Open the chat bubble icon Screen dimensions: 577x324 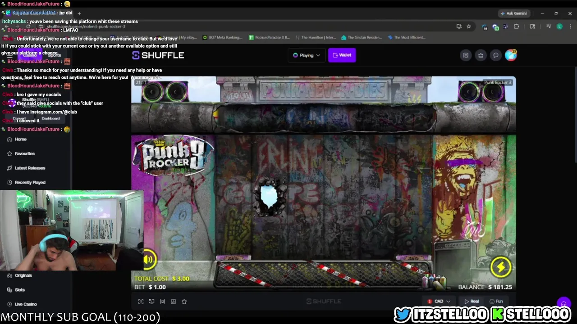click(x=495, y=55)
